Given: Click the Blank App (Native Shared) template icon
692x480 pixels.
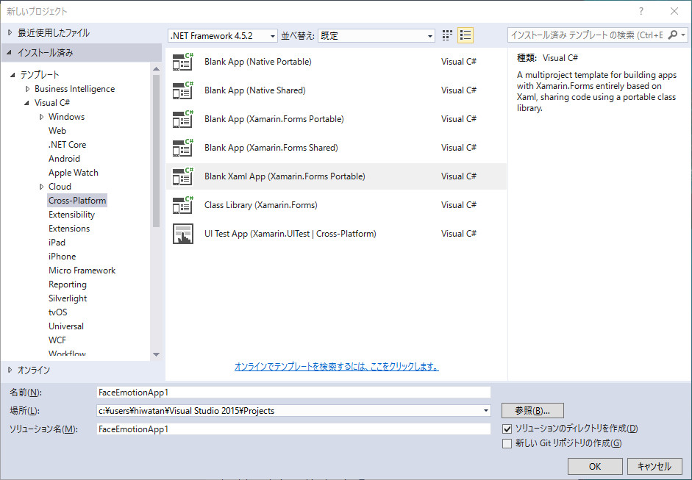Looking at the screenshot, I should pos(182,90).
